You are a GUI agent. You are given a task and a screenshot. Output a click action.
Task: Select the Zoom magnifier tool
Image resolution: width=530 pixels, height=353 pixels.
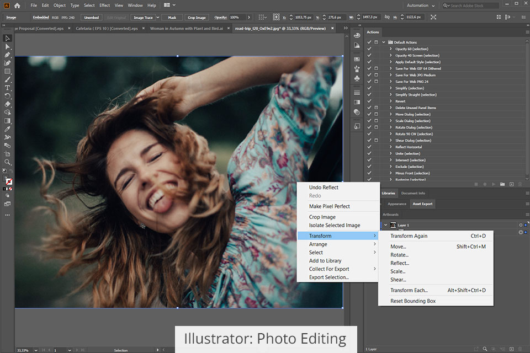tap(7, 162)
